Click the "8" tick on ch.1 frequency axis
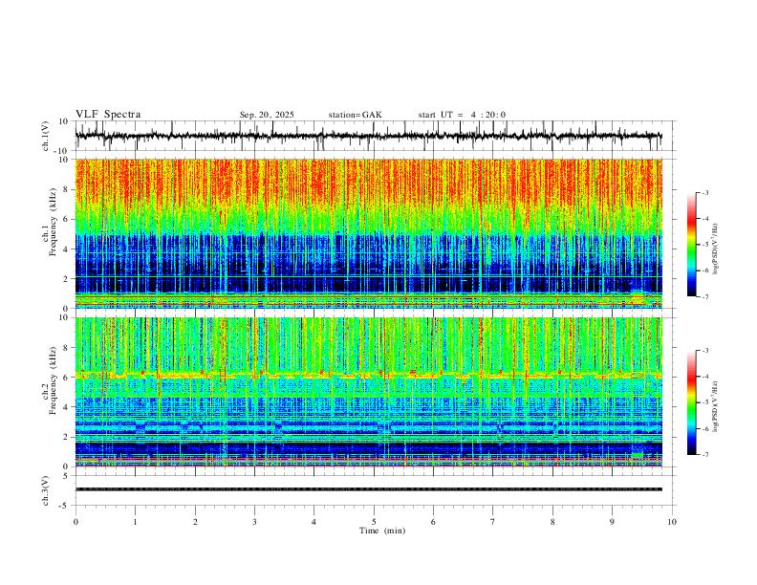This screenshot has width=757, height=585. (67, 189)
